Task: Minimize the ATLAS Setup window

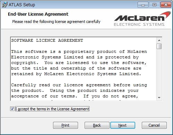Action: pyautogui.click(x=143, y=5)
